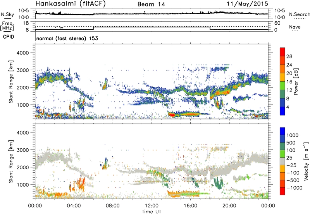Click the Power [dB] color bar title

point(296,82)
